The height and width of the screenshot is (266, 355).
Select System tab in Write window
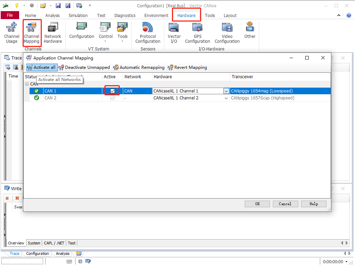pos(34,243)
